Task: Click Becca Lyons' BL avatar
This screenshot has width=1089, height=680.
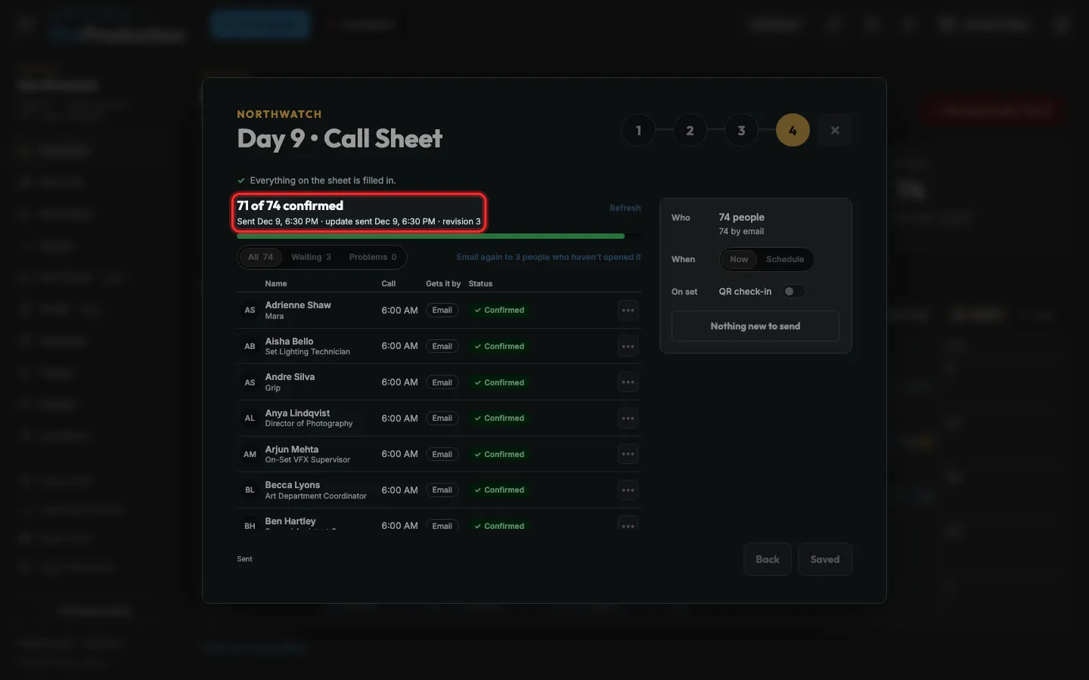Action: pyautogui.click(x=250, y=490)
